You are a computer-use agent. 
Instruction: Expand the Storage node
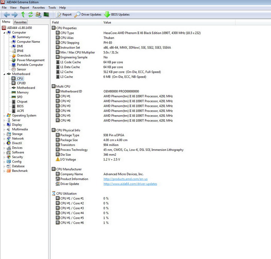4,134
